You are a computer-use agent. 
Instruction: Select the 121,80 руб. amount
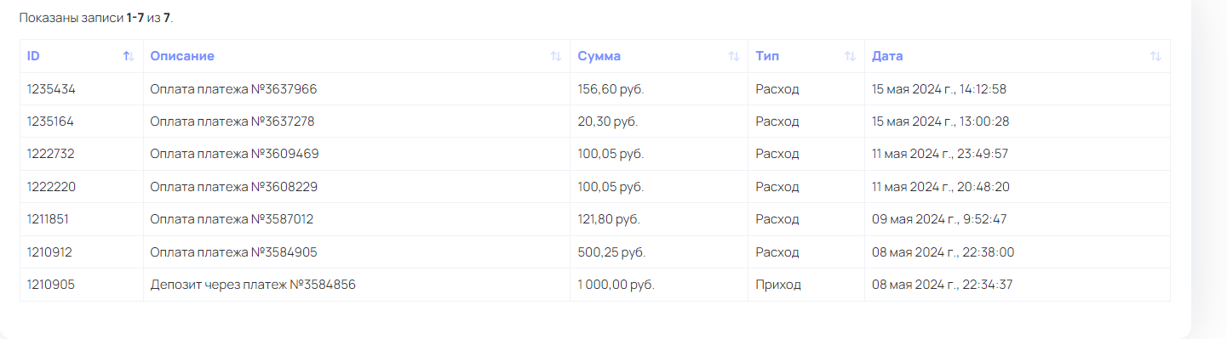click(609, 219)
